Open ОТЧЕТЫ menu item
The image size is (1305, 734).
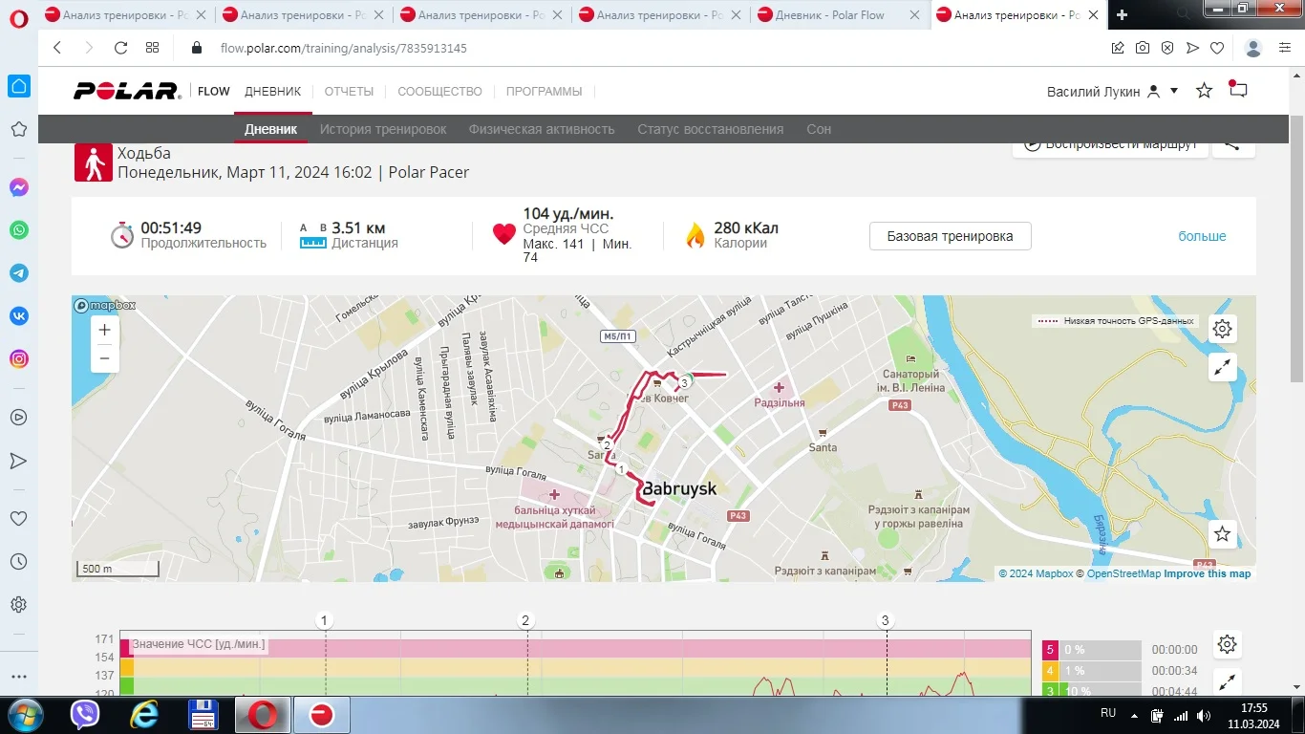click(349, 92)
